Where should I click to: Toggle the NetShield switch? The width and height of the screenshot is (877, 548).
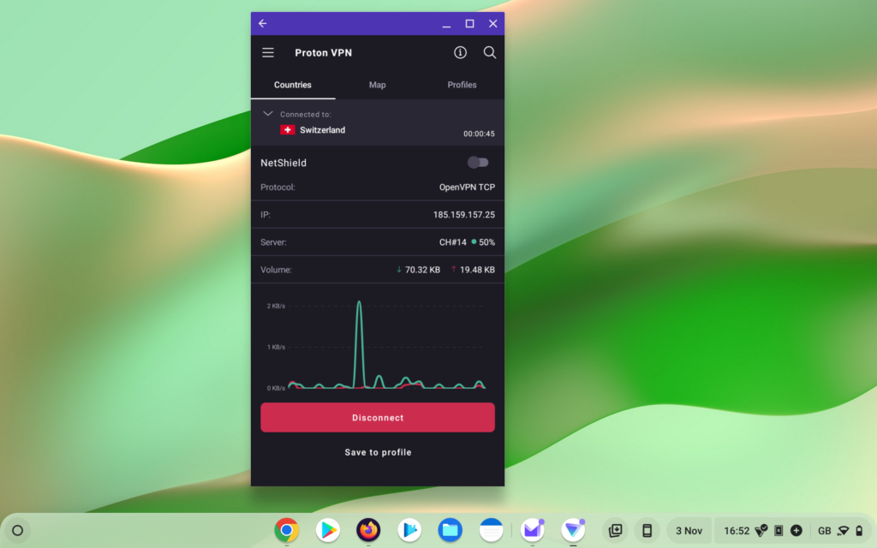[x=478, y=162]
